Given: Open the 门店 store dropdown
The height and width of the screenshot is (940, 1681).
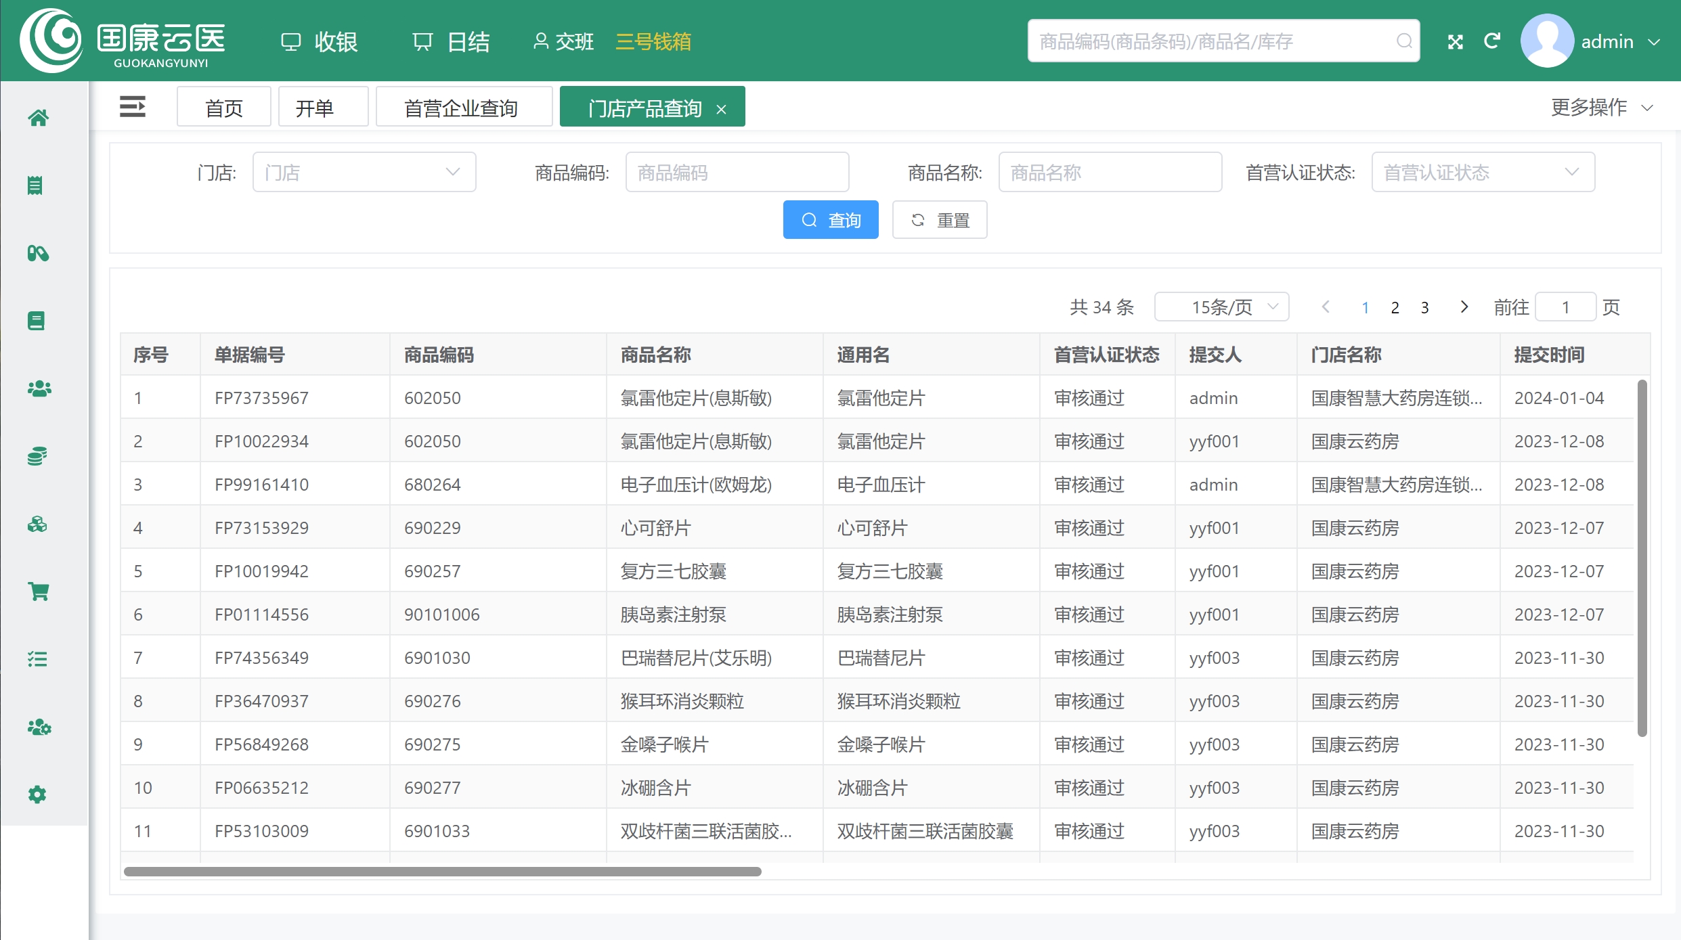Looking at the screenshot, I should 364,172.
